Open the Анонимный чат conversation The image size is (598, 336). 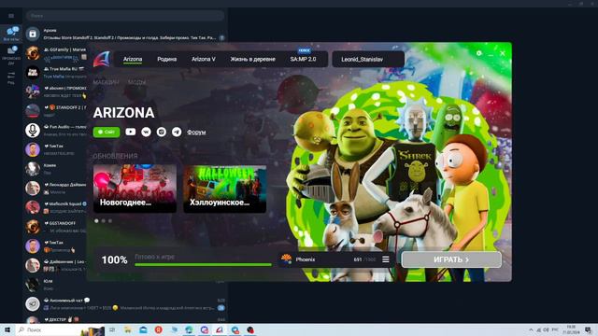click(x=125, y=304)
